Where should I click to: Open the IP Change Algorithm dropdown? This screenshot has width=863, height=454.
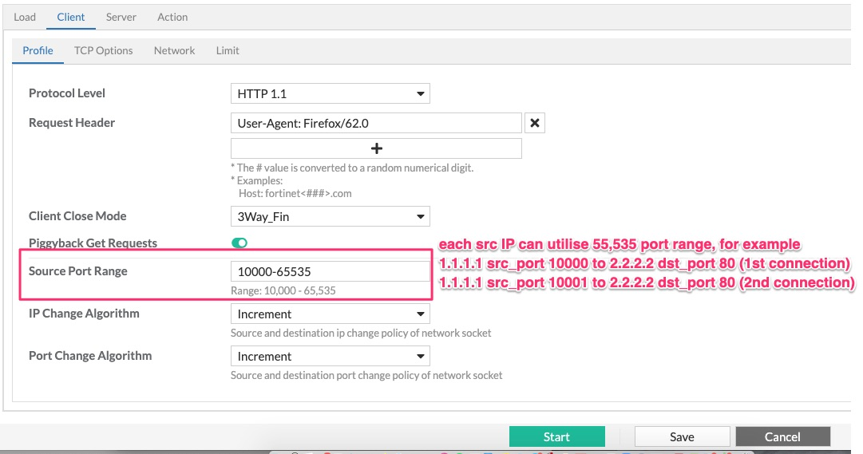coord(331,314)
